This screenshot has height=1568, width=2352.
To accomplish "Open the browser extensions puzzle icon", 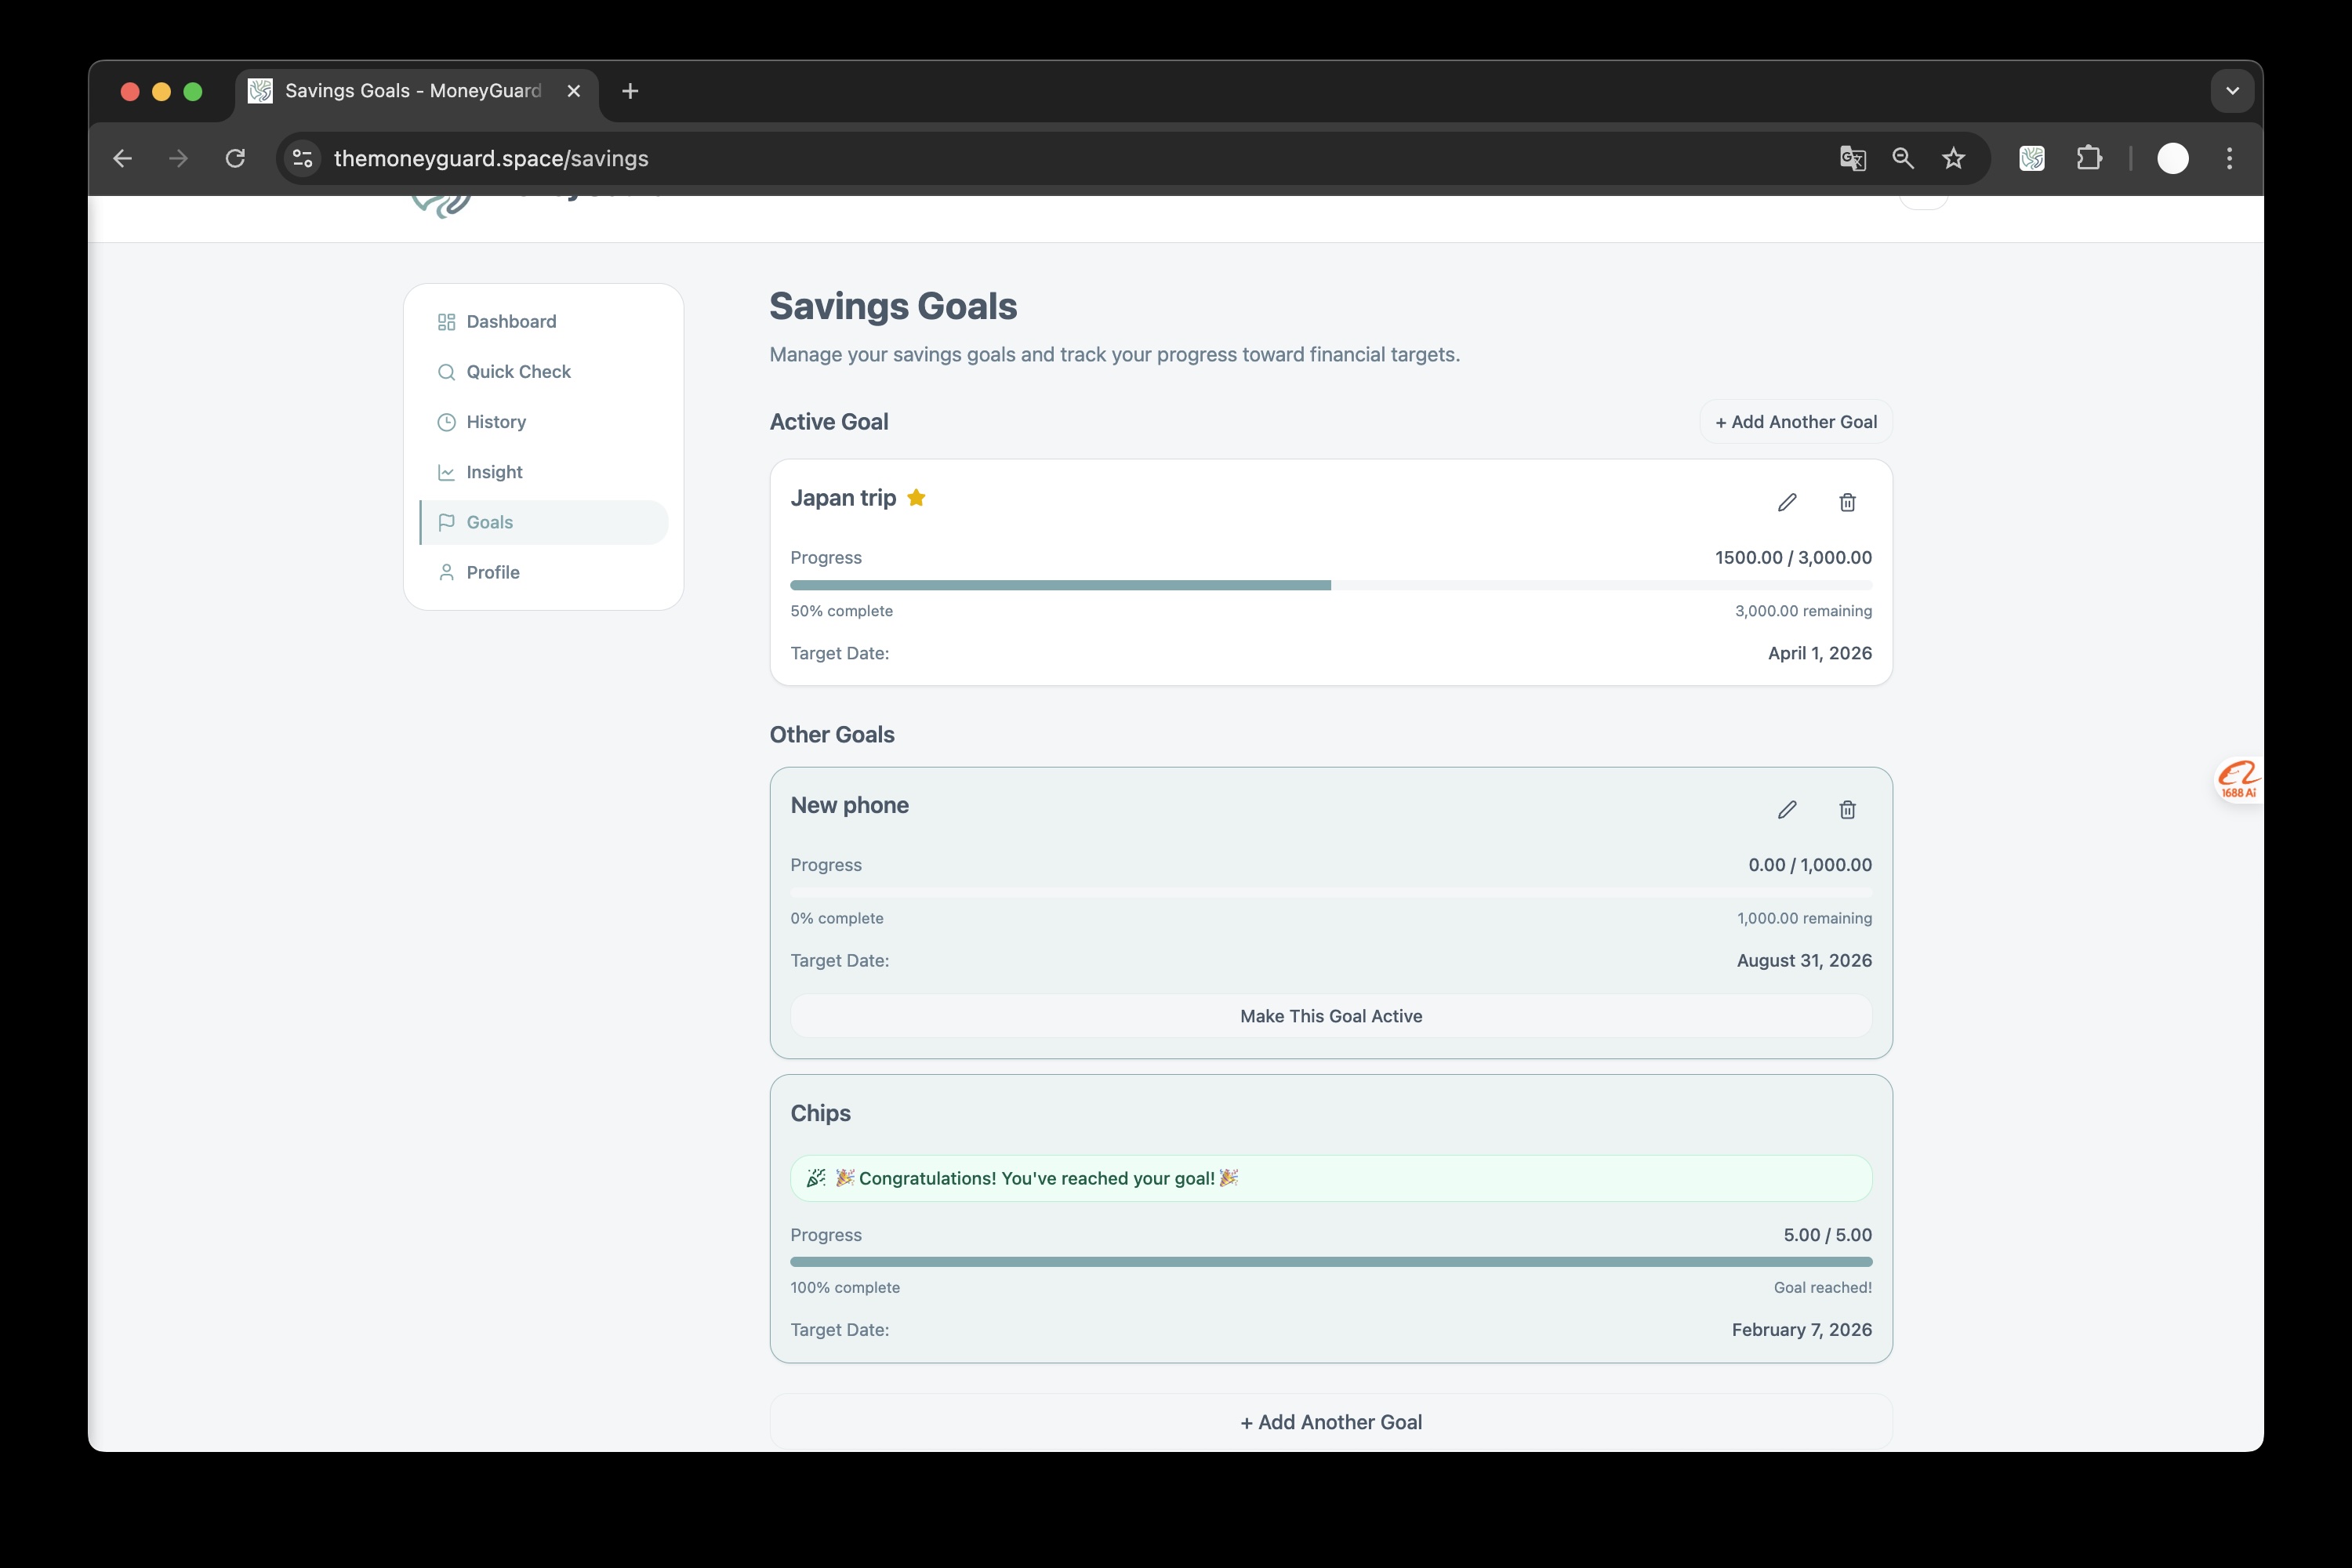I will tap(2089, 158).
